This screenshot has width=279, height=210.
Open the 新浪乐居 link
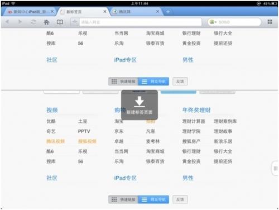point(223,141)
